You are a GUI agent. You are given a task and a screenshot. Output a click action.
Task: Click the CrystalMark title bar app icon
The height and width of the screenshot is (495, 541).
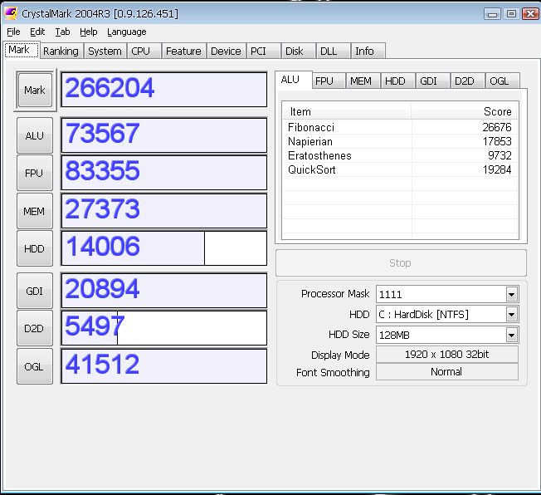pos(10,13)
